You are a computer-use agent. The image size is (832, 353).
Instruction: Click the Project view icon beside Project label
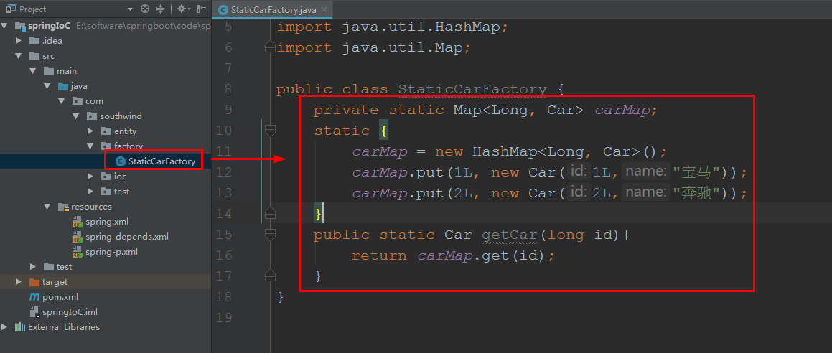(x=10, y=9)
